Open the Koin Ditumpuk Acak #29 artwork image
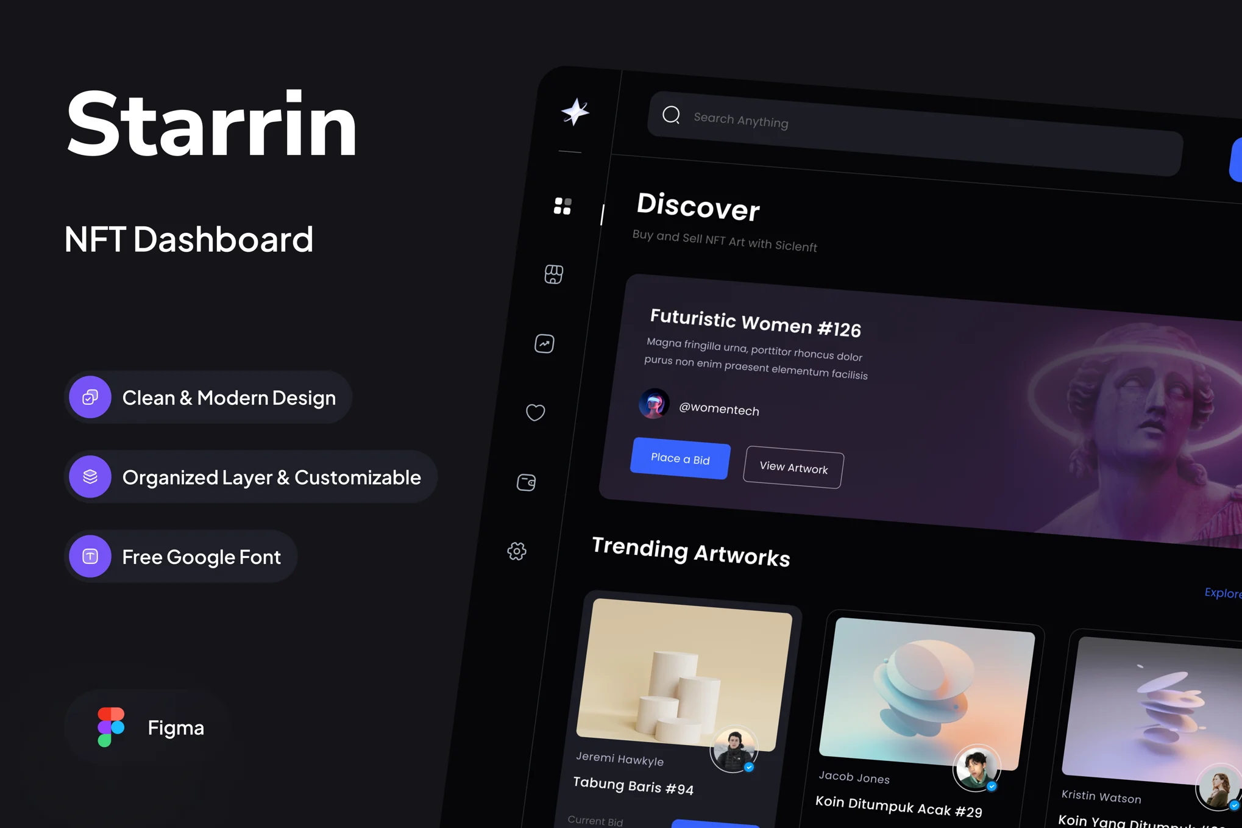This screenshot has width=1242, height=828. [x=926, y=694]
